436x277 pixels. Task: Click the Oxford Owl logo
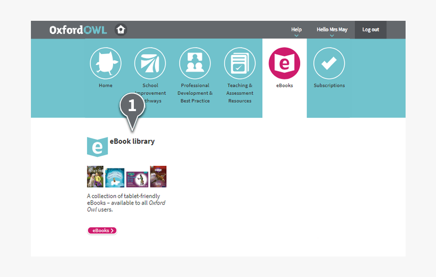pyautogui.click(x=78, y=30)
